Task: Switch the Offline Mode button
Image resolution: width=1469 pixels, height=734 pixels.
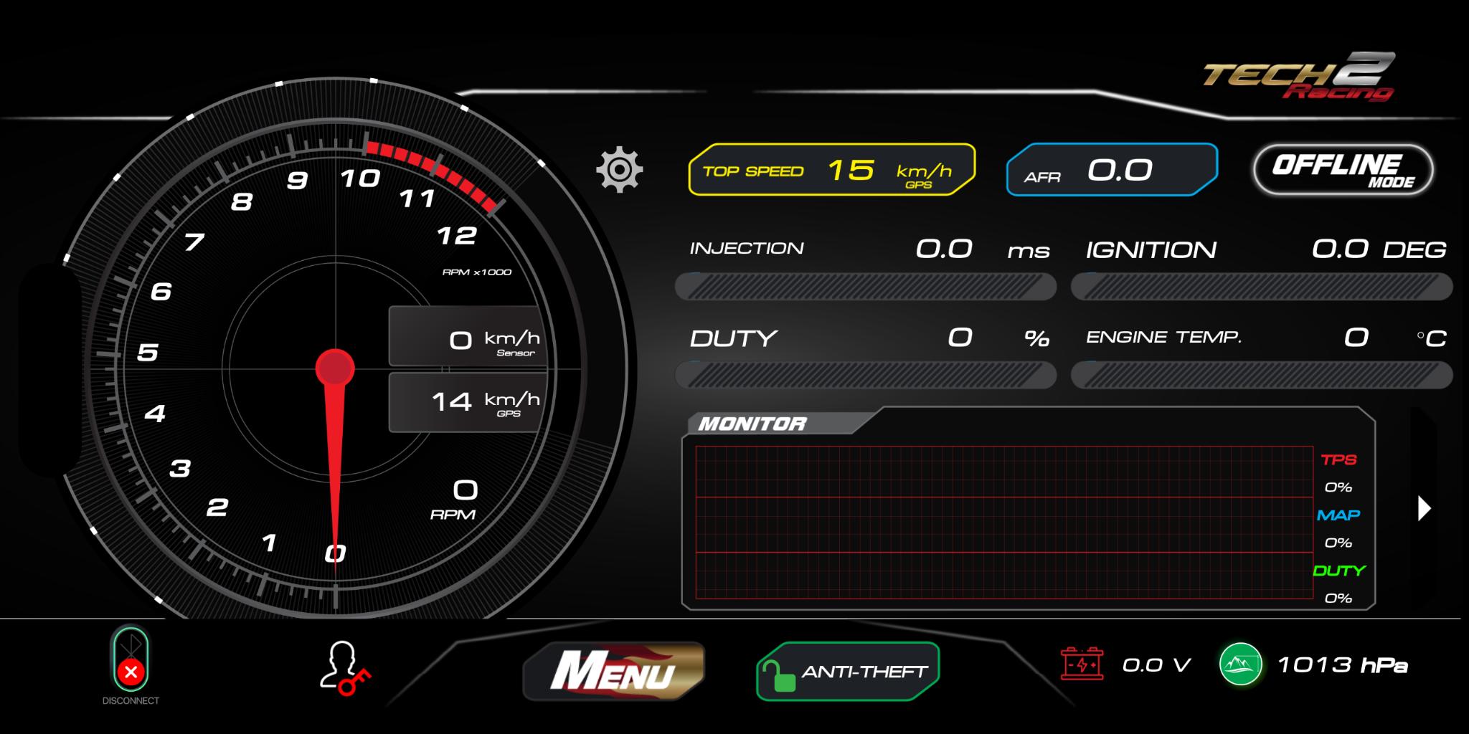Action: [x=1343, y=170]
